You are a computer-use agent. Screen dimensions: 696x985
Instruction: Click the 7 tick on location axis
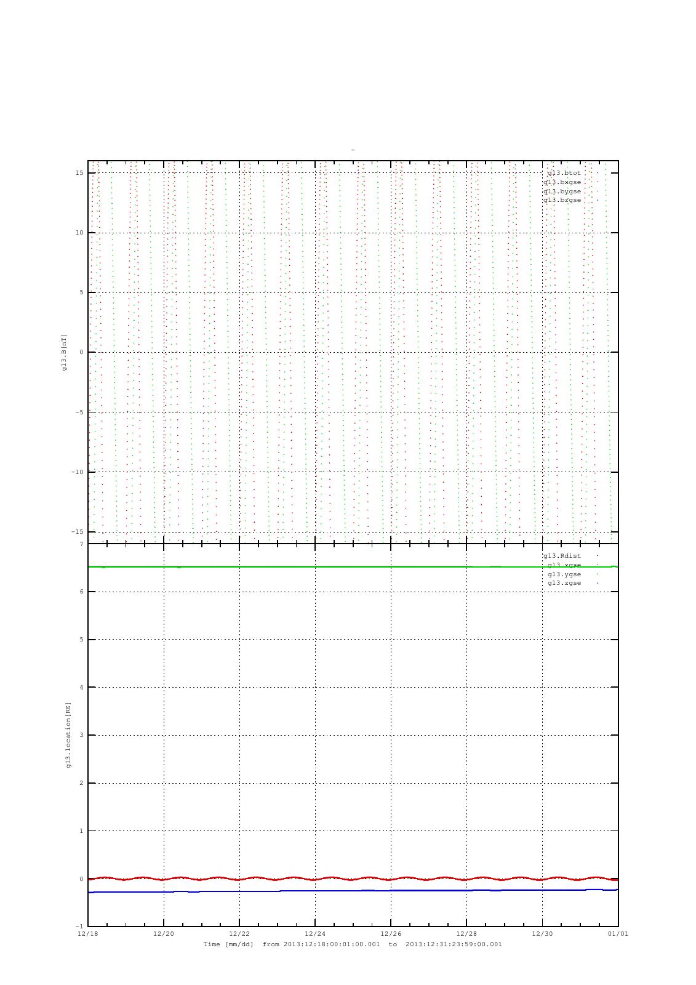click(x=81, y=544)
